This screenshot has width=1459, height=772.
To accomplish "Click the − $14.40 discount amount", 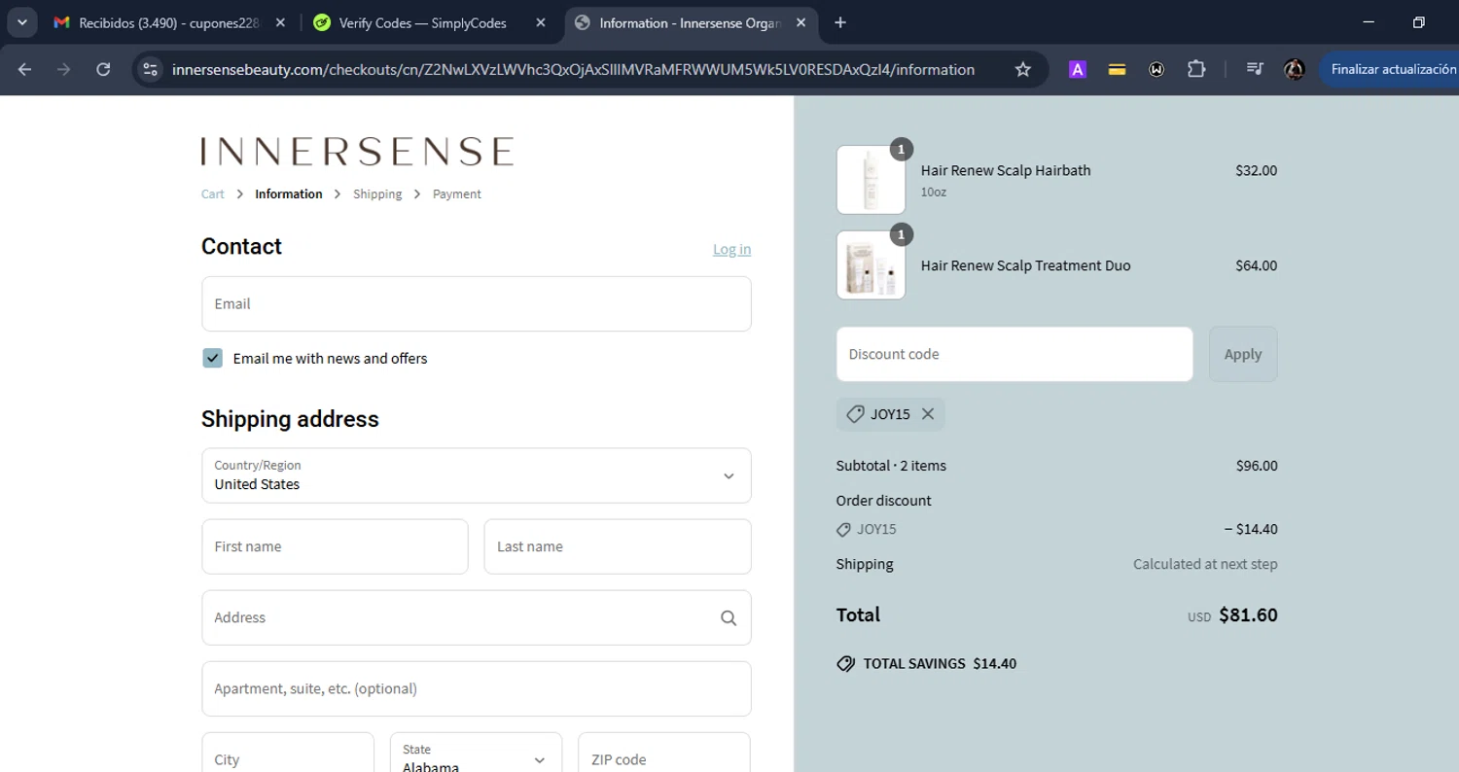I will click(1251, 530).
